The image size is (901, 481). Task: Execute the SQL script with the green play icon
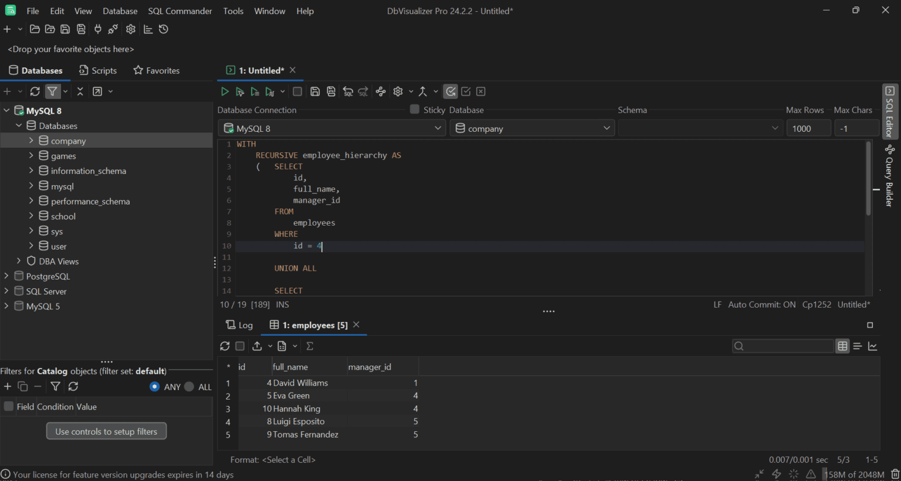click(225, 91)
